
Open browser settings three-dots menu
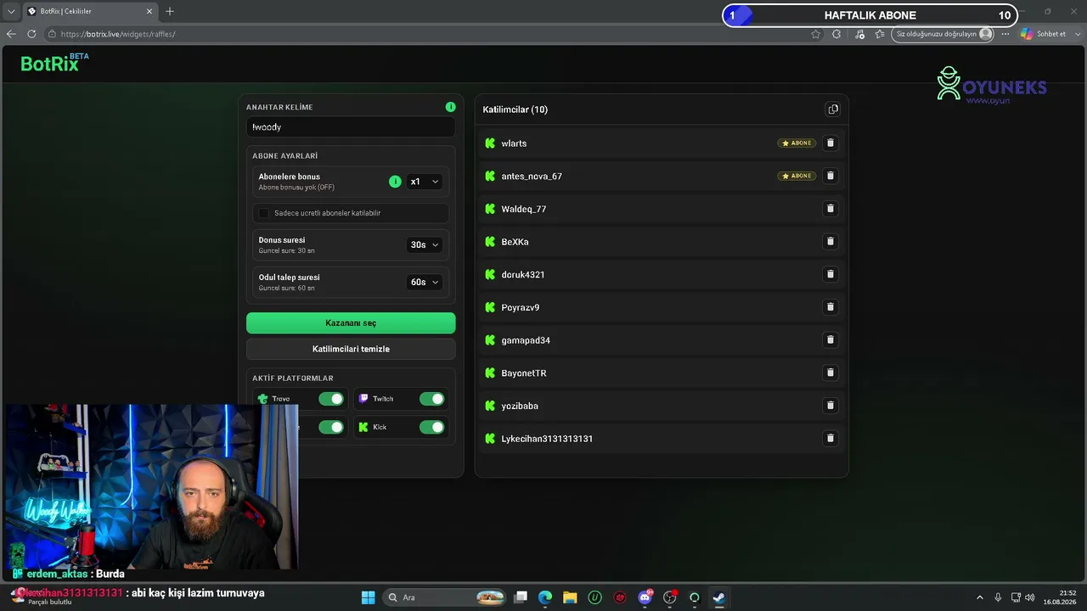(1005, 34)
